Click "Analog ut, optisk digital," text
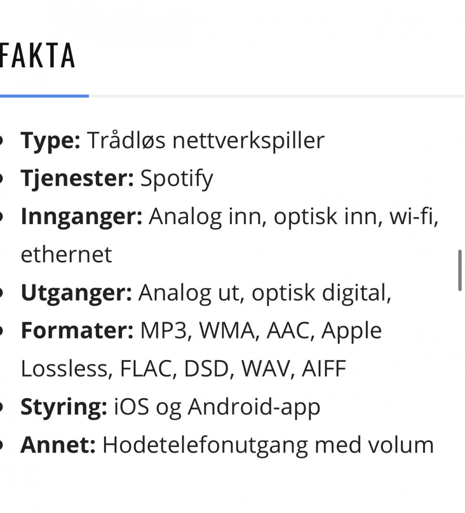The width and height of the screenshot is (465, 513). 265,292
